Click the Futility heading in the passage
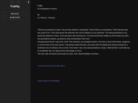138x103 pixels. [40, 6]
